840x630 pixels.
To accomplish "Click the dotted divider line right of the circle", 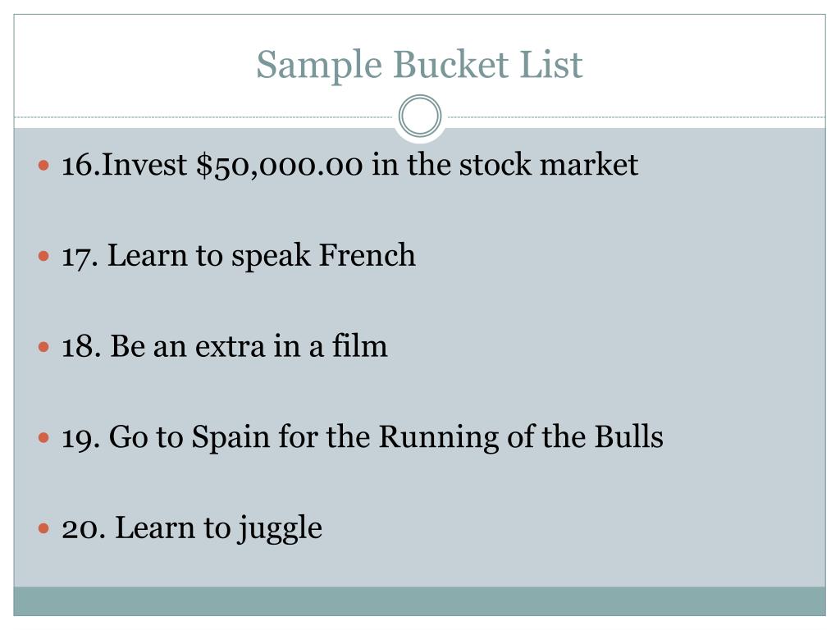I will 636,116.
